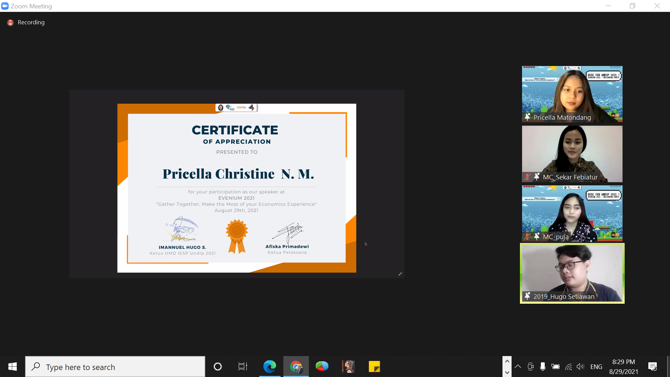Open Sticky Notes from the taskbar
This screenshot has height=377, width=670.
click(x=374, y=367)
